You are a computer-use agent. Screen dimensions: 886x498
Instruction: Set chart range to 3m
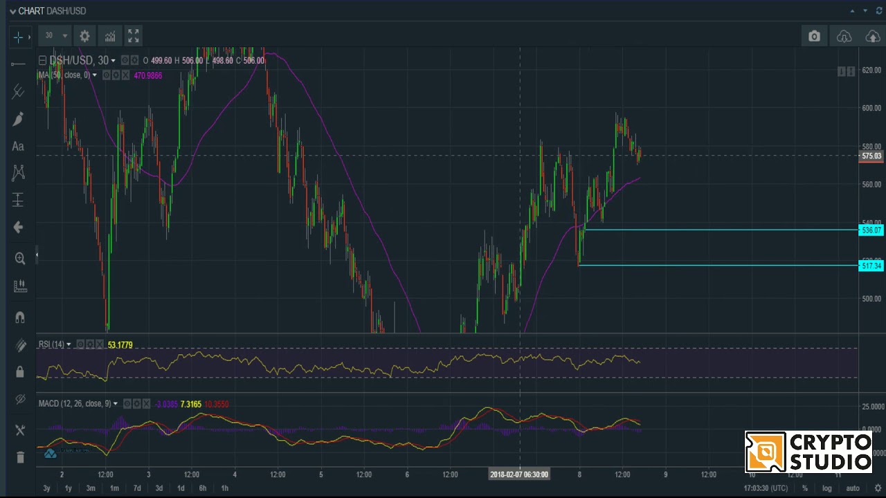(x=91, y=488)
